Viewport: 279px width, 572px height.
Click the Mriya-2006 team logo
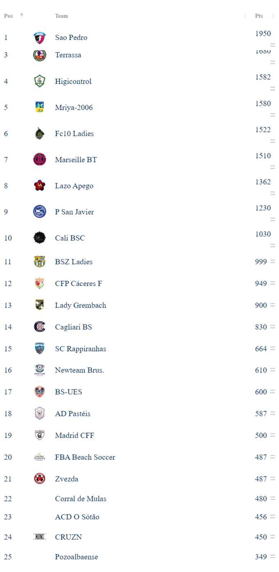click(39, 107)
